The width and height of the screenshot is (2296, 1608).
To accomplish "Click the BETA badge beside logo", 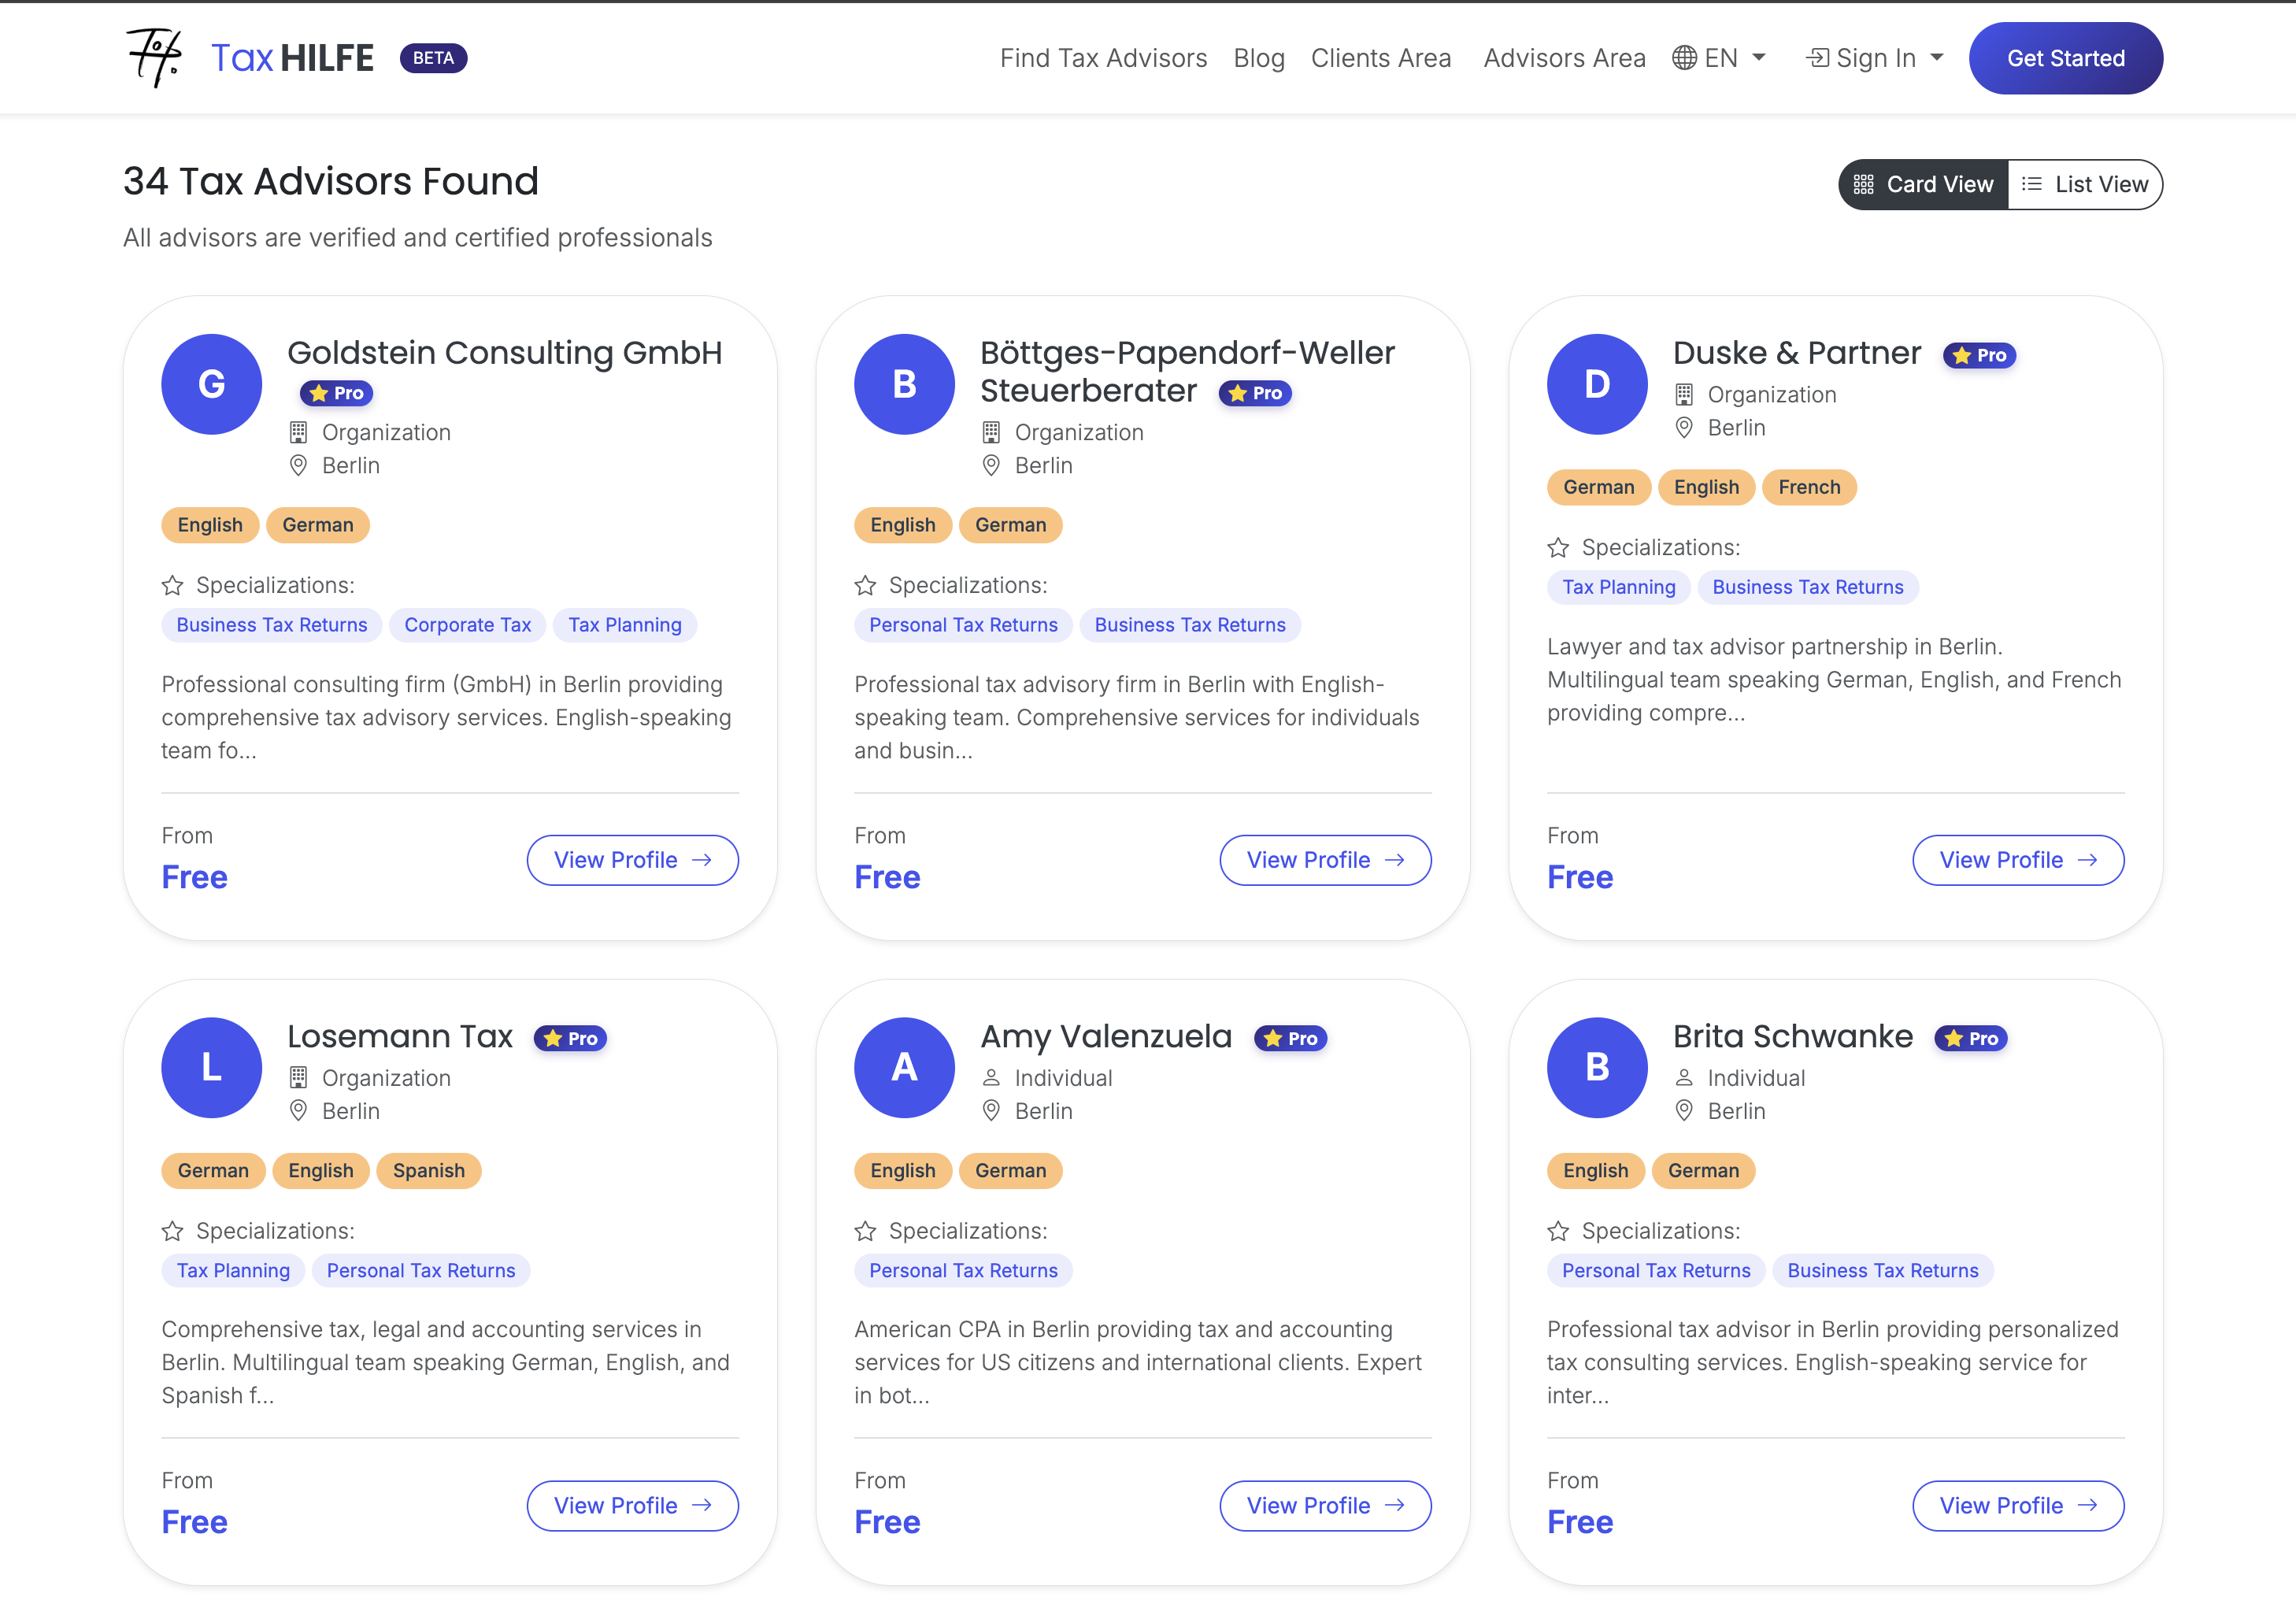I will pyautogui.click(x=433, y=58).
